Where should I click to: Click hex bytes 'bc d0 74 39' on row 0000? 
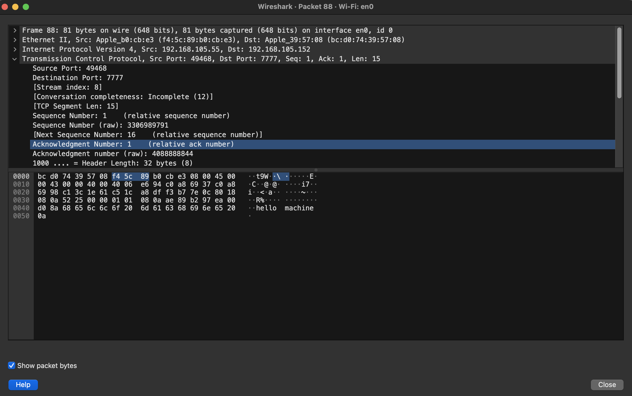pos(60,176)
